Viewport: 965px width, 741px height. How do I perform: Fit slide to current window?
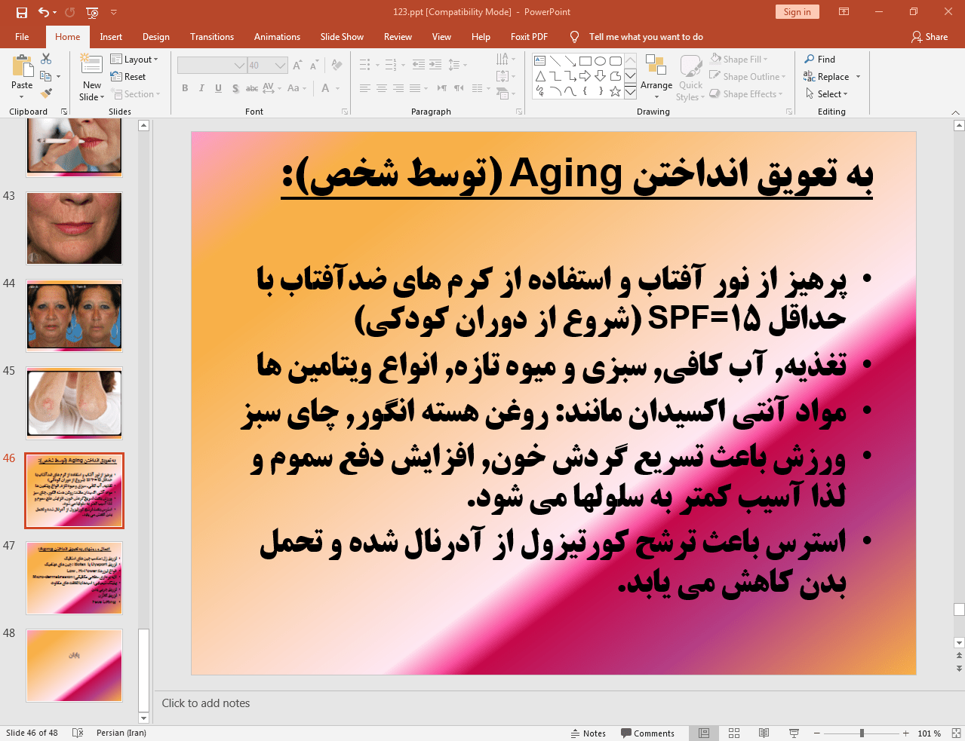pyautogui.click(x=956, y=733)
